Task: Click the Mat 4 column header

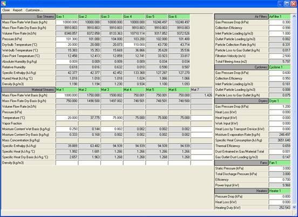Action: tap(134, 90)
